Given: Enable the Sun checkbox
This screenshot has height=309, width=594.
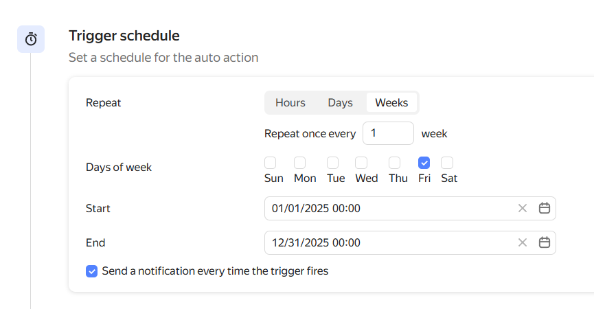Looking at the screenshot, I should (x=271, y=163).
